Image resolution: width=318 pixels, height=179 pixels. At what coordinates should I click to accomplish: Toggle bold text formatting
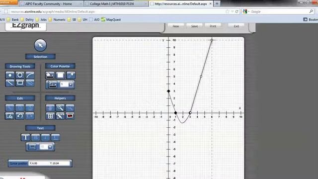click(x=35, y=137)
